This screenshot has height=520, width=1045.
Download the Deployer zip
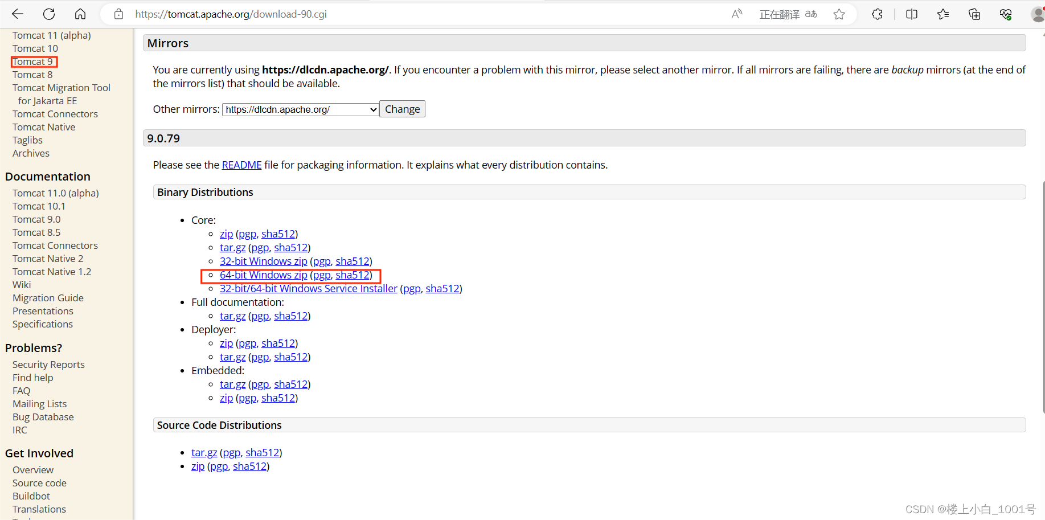pos(226,343)
